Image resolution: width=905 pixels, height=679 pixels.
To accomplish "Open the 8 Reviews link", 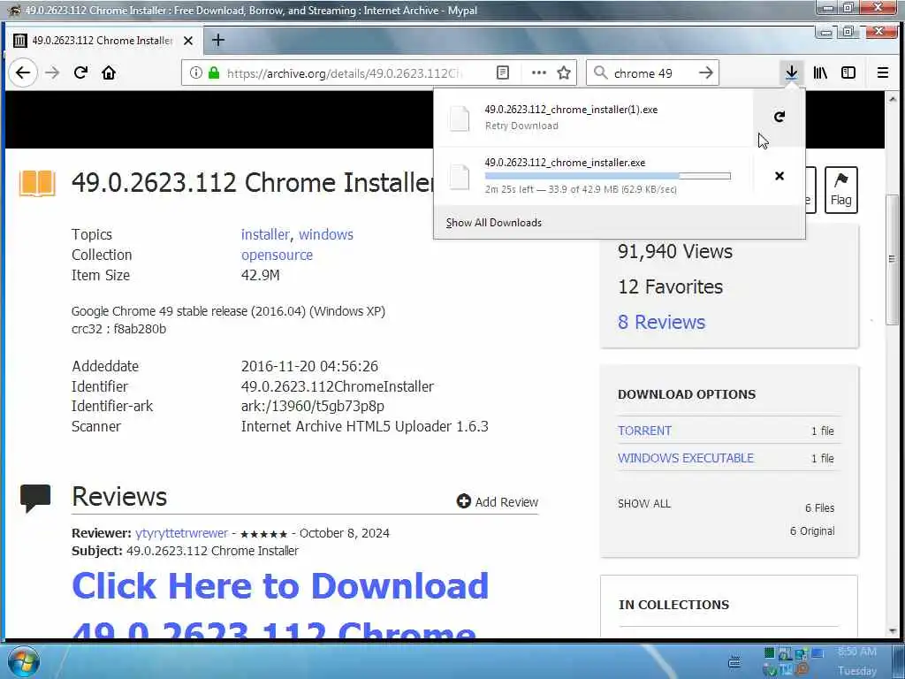I will [661, 322].
